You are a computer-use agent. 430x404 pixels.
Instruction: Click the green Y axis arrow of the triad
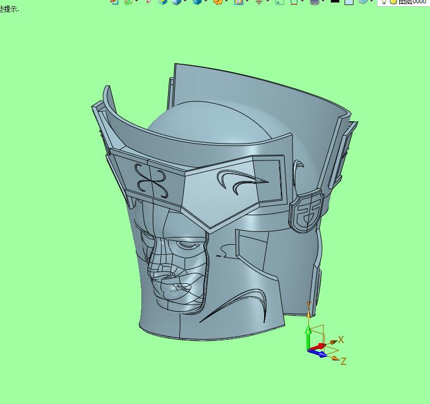coord(308,338)
